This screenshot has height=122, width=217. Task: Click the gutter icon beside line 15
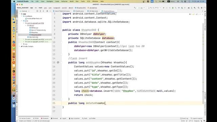(58, 62)
